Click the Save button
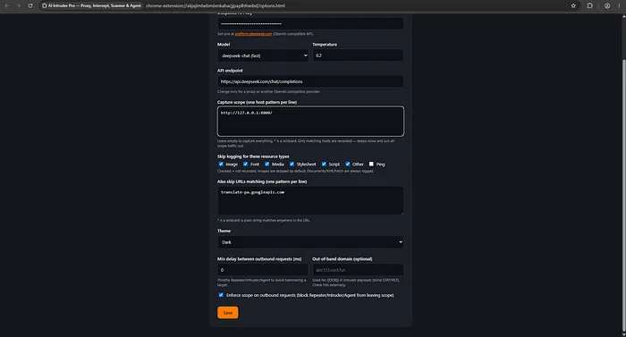The image size is (626, 337). tap(227, 313)
